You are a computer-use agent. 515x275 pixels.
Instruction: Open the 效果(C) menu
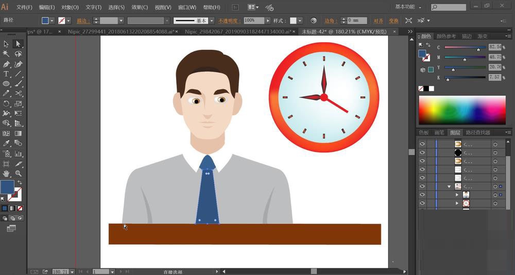[139, 7]
